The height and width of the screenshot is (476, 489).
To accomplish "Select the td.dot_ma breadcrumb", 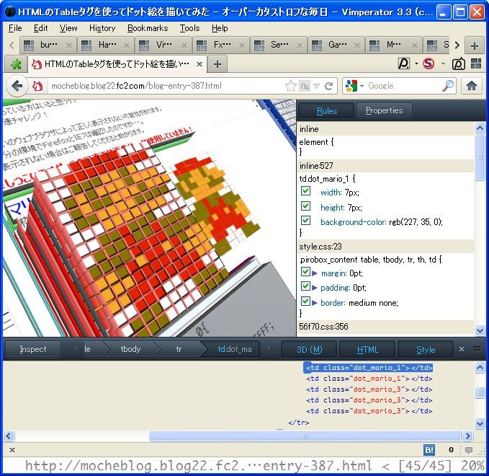I will point(235,349).
